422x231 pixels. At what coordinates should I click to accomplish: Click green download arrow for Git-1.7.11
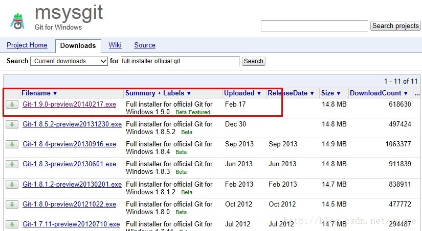click(x=12, y=224)
